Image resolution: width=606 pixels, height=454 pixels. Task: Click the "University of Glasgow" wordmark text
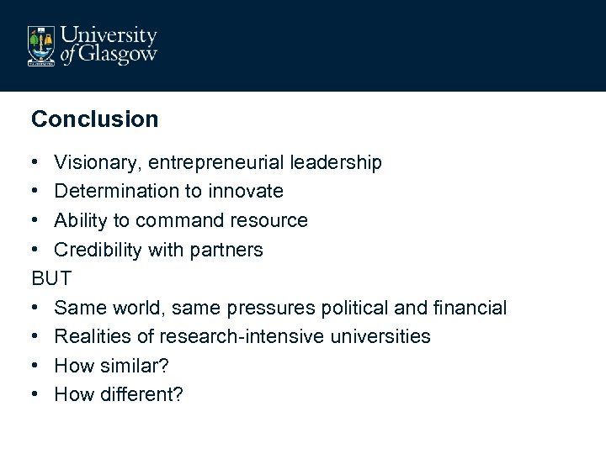point(109,45)
